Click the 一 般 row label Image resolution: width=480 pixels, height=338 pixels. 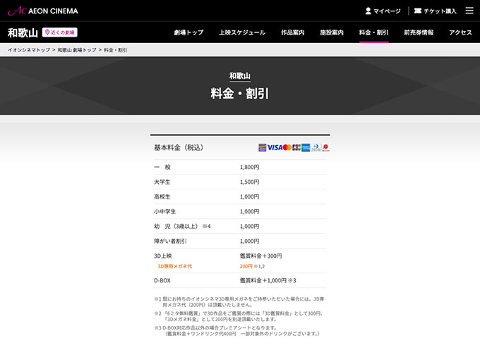point(162,167)
